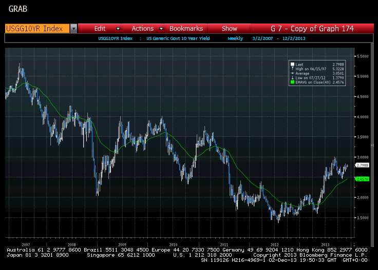Click the Low marker icon in legend
378x270 pixels.
[x=292, y=77]
